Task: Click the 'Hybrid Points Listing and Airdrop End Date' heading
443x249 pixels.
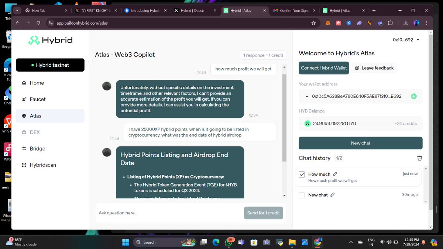Action: click(174, 159)
